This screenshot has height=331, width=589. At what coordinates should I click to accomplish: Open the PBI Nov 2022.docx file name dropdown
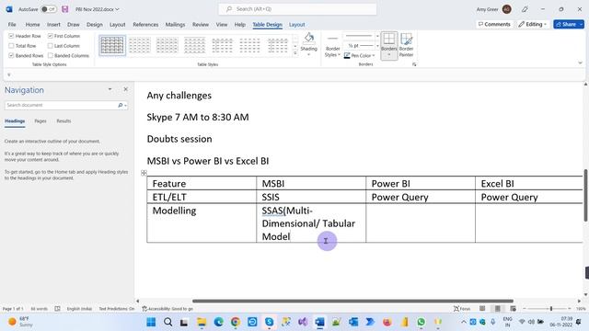coord(98,9)
